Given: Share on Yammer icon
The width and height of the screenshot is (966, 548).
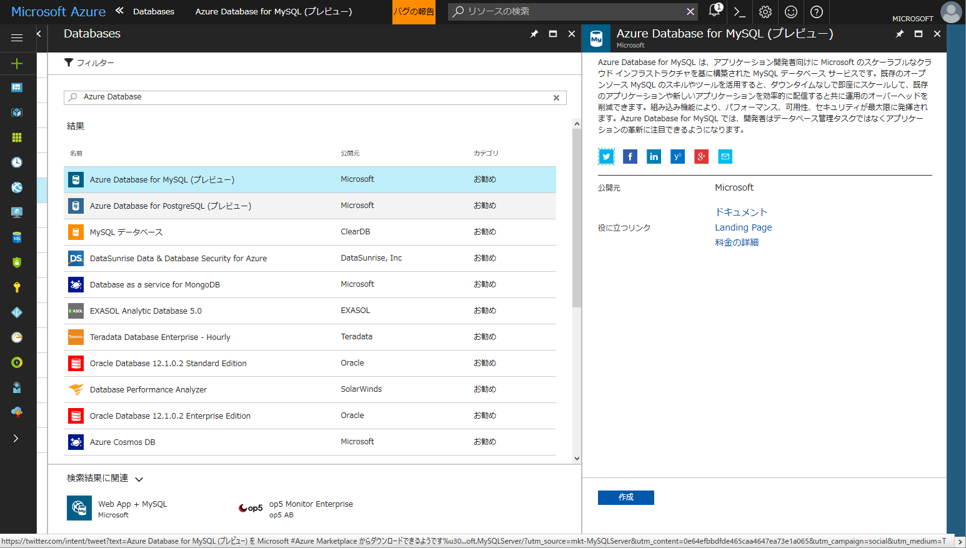Looking at the screenshot, I should (677, 157).
